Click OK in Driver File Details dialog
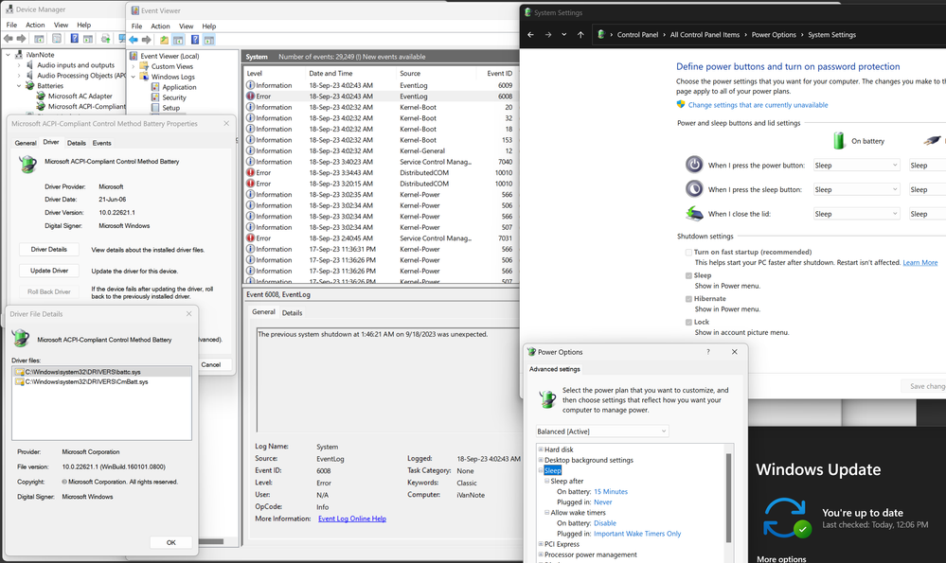This screenshot has width=946, height=563. coord(171,542)
